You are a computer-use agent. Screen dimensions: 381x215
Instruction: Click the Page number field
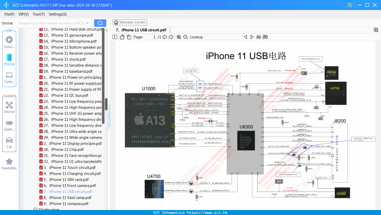[x=151, y=37]
